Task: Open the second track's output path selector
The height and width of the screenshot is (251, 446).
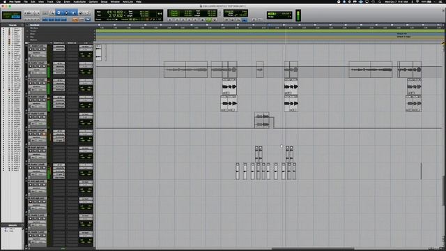Action: (86, 66)
